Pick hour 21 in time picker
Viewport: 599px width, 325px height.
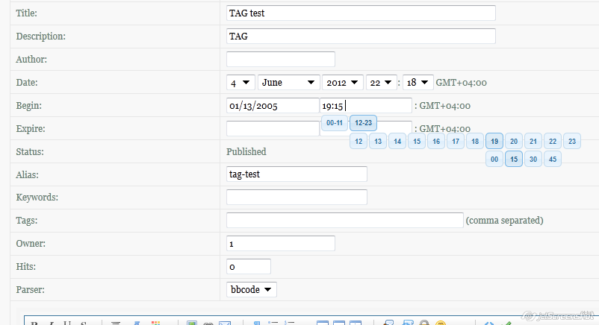click(x=533, y=141)
